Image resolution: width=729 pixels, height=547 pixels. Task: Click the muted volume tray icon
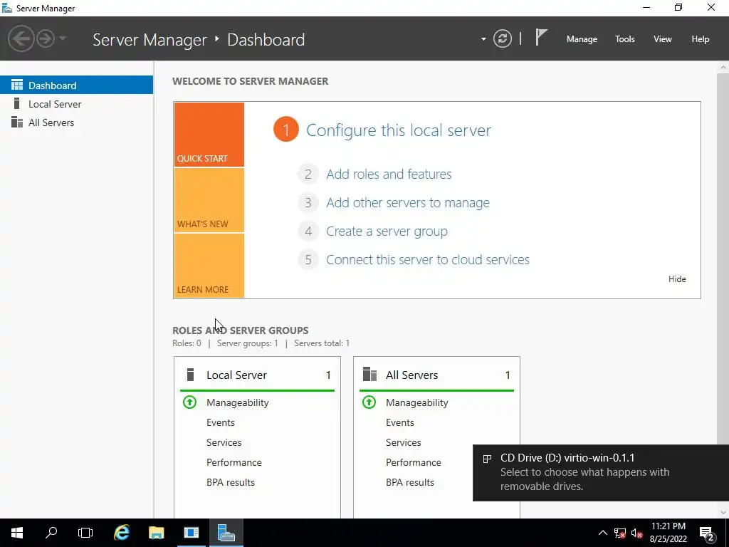(x=636, y=533)
